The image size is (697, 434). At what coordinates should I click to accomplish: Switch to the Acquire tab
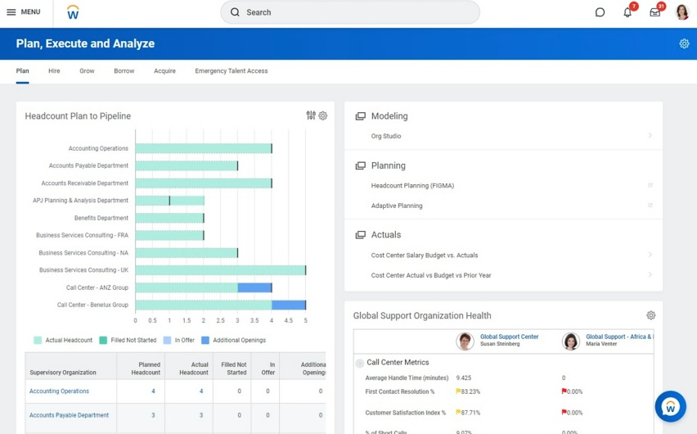[165, 70]
